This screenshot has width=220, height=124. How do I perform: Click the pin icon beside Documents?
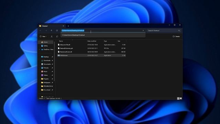[x=52, y=64]
